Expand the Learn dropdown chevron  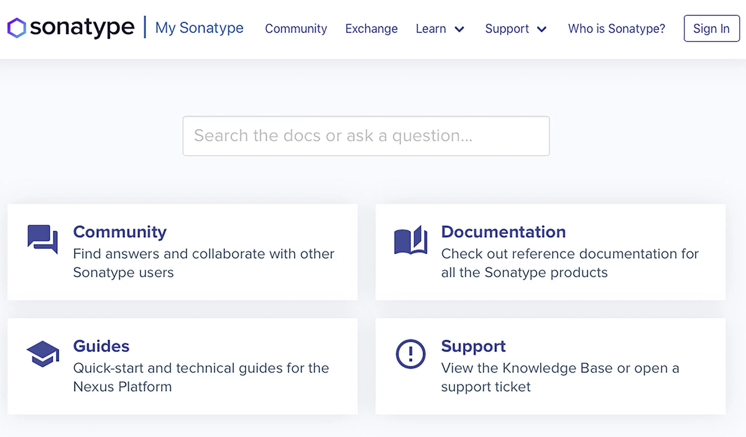coord(459,29)
